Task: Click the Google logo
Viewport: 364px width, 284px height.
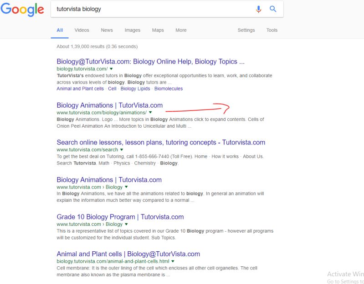Action: click(22, 9)
